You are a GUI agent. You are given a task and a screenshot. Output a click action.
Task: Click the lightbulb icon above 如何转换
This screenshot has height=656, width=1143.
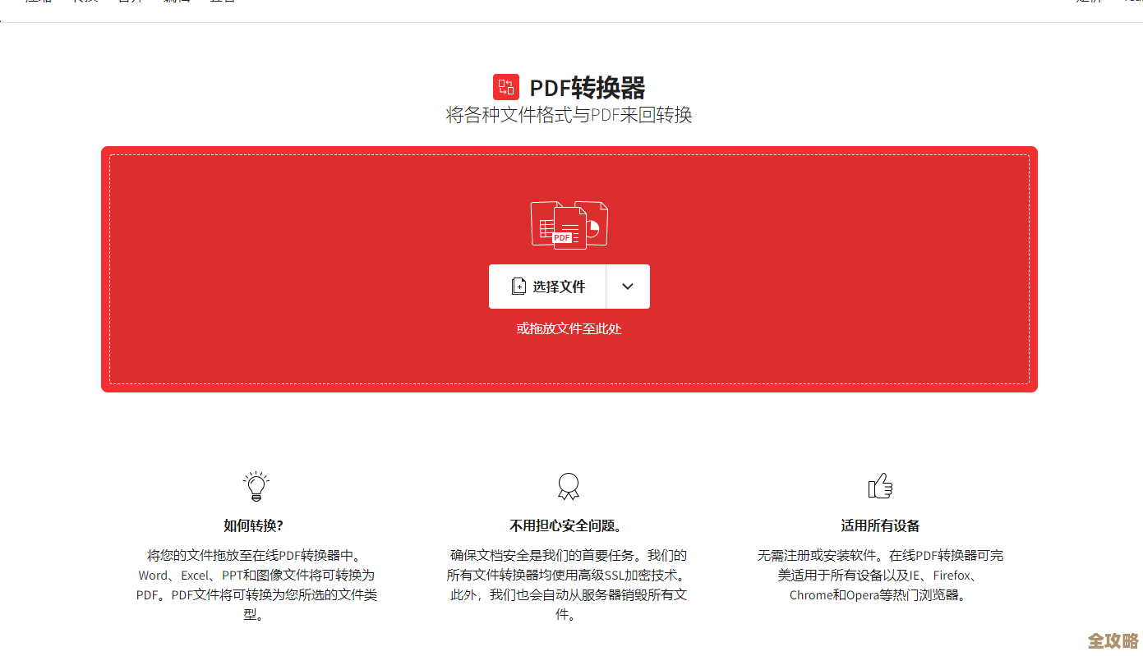tap(256, 485)
